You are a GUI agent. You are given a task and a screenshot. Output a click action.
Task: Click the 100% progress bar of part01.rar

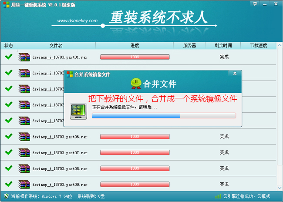[x=135, y=57]
